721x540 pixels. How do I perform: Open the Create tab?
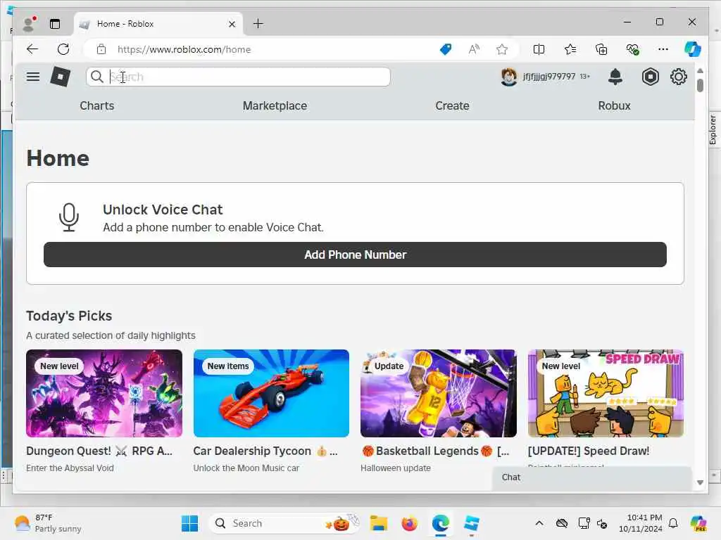[453, 105]
